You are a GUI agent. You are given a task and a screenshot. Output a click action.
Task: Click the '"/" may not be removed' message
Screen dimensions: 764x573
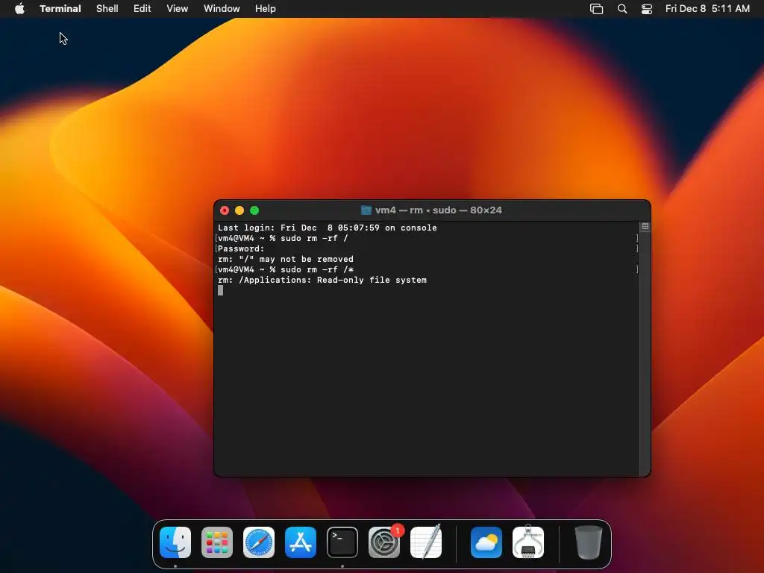(286, 259)
